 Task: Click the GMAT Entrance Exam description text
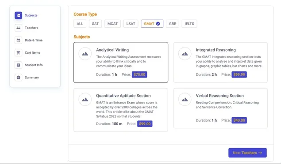pos(127,109)
